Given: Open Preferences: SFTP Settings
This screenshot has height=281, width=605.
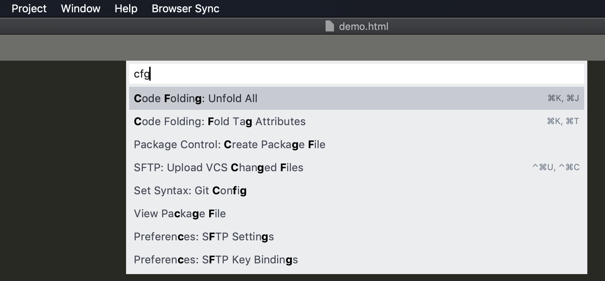Looking at the screenshot, I should (x=356, y=236).
